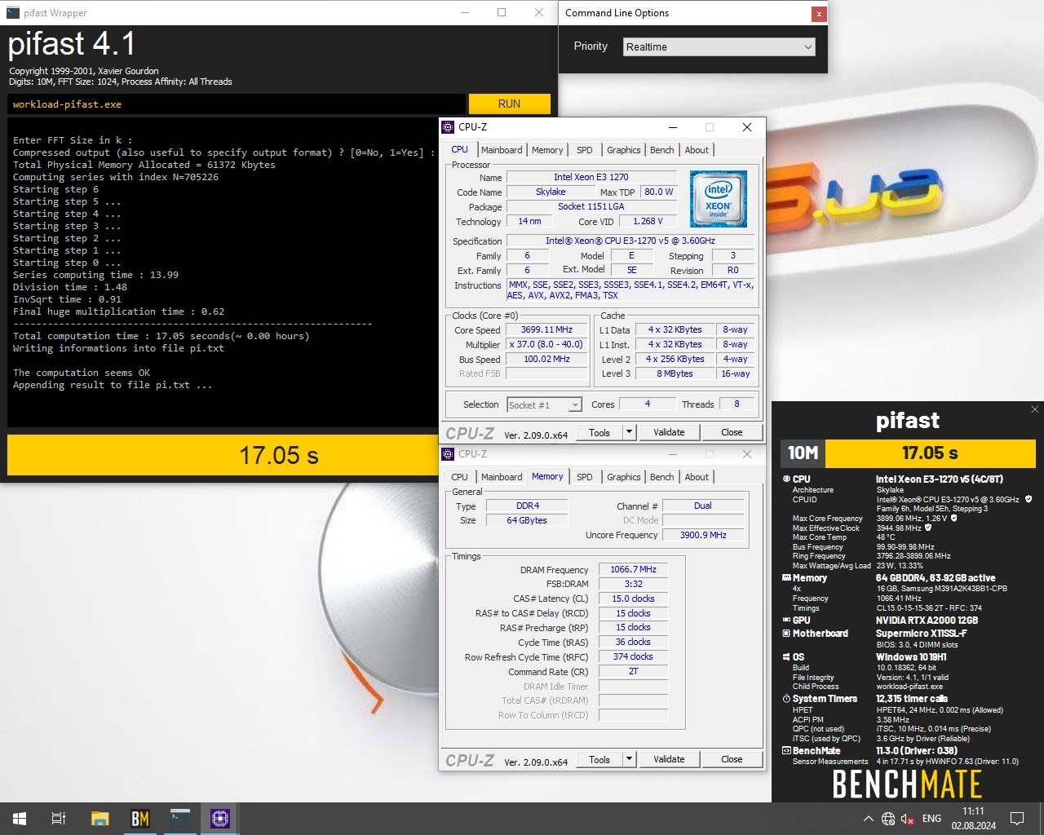The image size is (1044, 835).
Task: Click the Uncore Frequency value 3900.9 MHz
Action: pos(703,535)
